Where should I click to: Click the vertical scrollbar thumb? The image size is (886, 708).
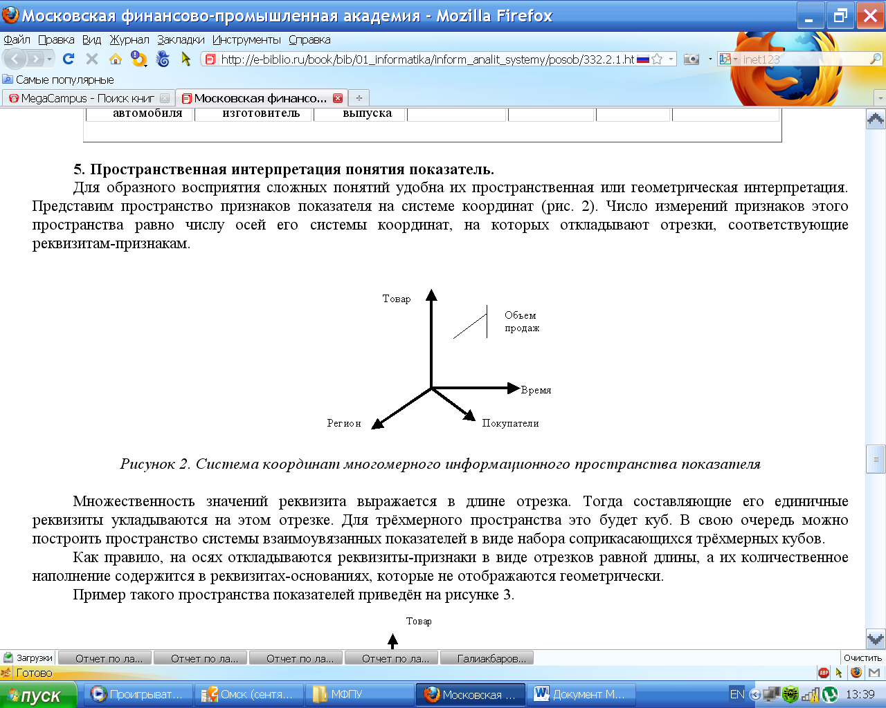[876, 459]
